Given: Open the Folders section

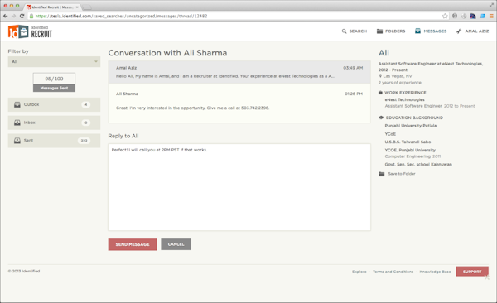Looking at the screenshot, I should click(x=391, y=31).
